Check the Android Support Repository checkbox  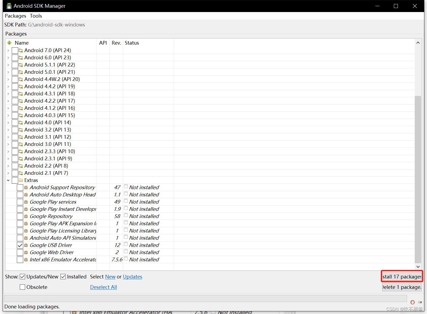tap(20, 187)
